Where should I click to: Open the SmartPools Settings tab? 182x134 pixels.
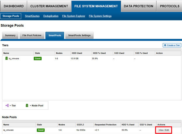click(x=79, y=35)
